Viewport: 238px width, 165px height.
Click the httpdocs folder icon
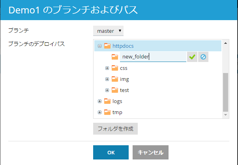pos(107,46)
